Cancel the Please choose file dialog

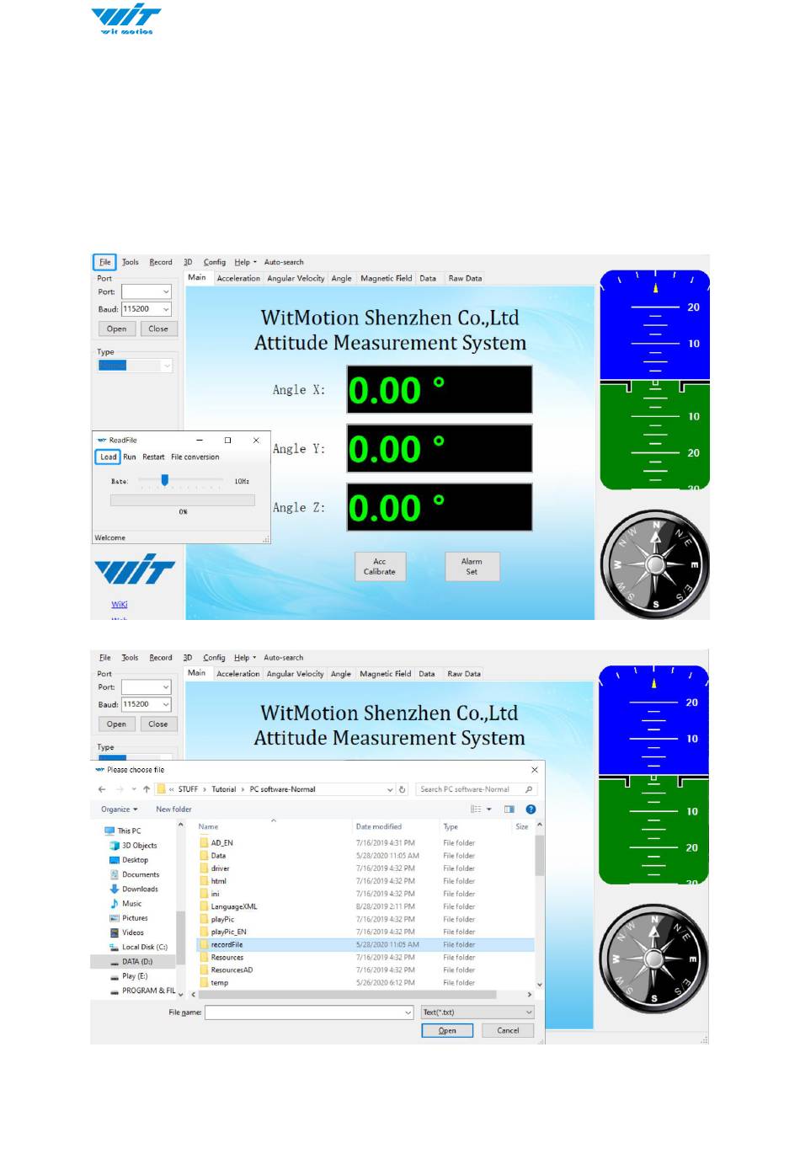click(x=508, y=1030)
